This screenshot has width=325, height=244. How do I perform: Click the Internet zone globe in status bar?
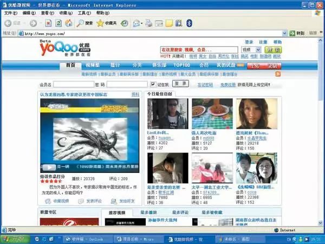[x=276, y=230]
